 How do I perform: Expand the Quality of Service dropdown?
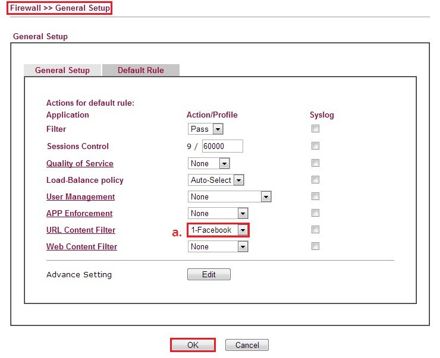click(209, 163)
